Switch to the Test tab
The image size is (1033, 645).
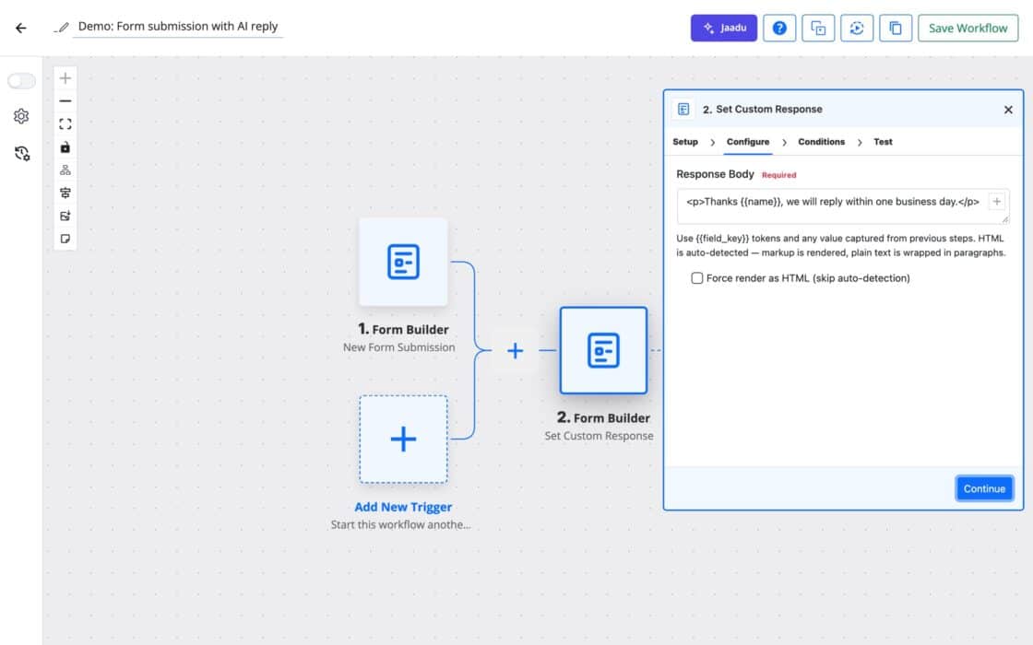883,142
